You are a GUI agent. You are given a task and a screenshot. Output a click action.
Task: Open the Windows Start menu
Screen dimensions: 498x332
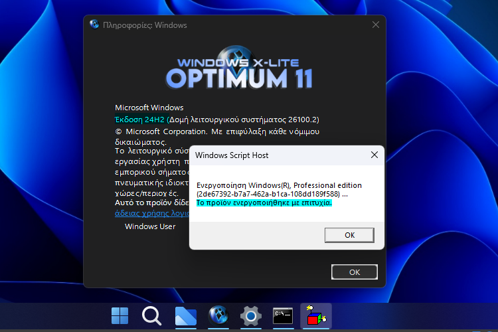120,316
